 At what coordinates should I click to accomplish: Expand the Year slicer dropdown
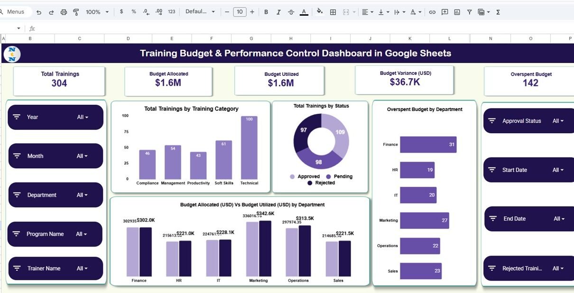[x=83, y=117]
